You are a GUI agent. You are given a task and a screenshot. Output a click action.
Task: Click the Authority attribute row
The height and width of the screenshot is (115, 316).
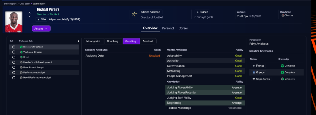pos(205,61)
